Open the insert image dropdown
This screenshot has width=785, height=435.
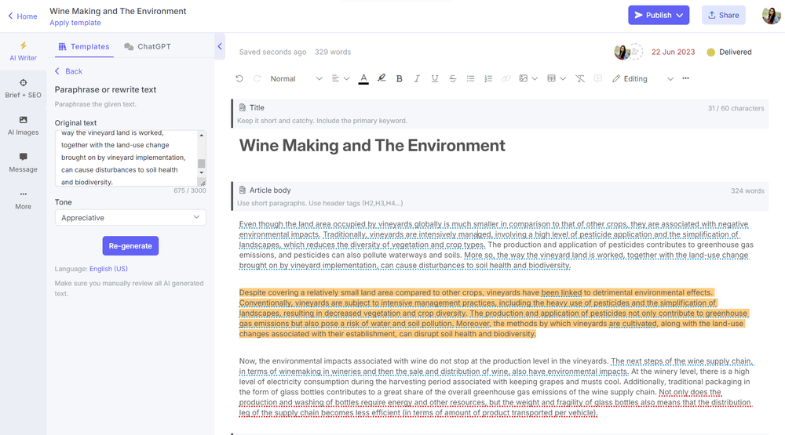click(x=528, y=78)
